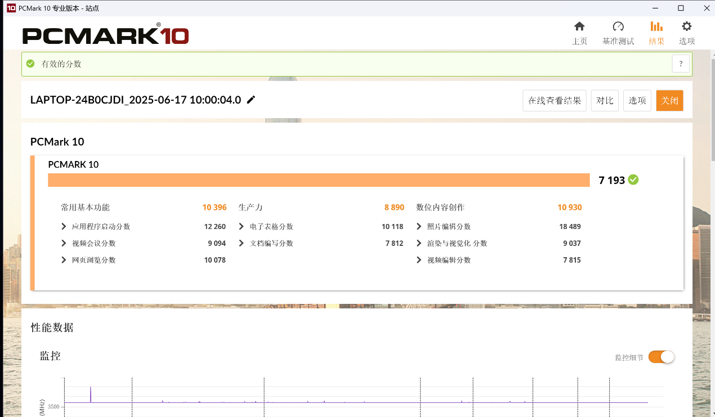Click the orange 关闭 button
Viewport: 715px width, 417px height.
tap(669, 101)
